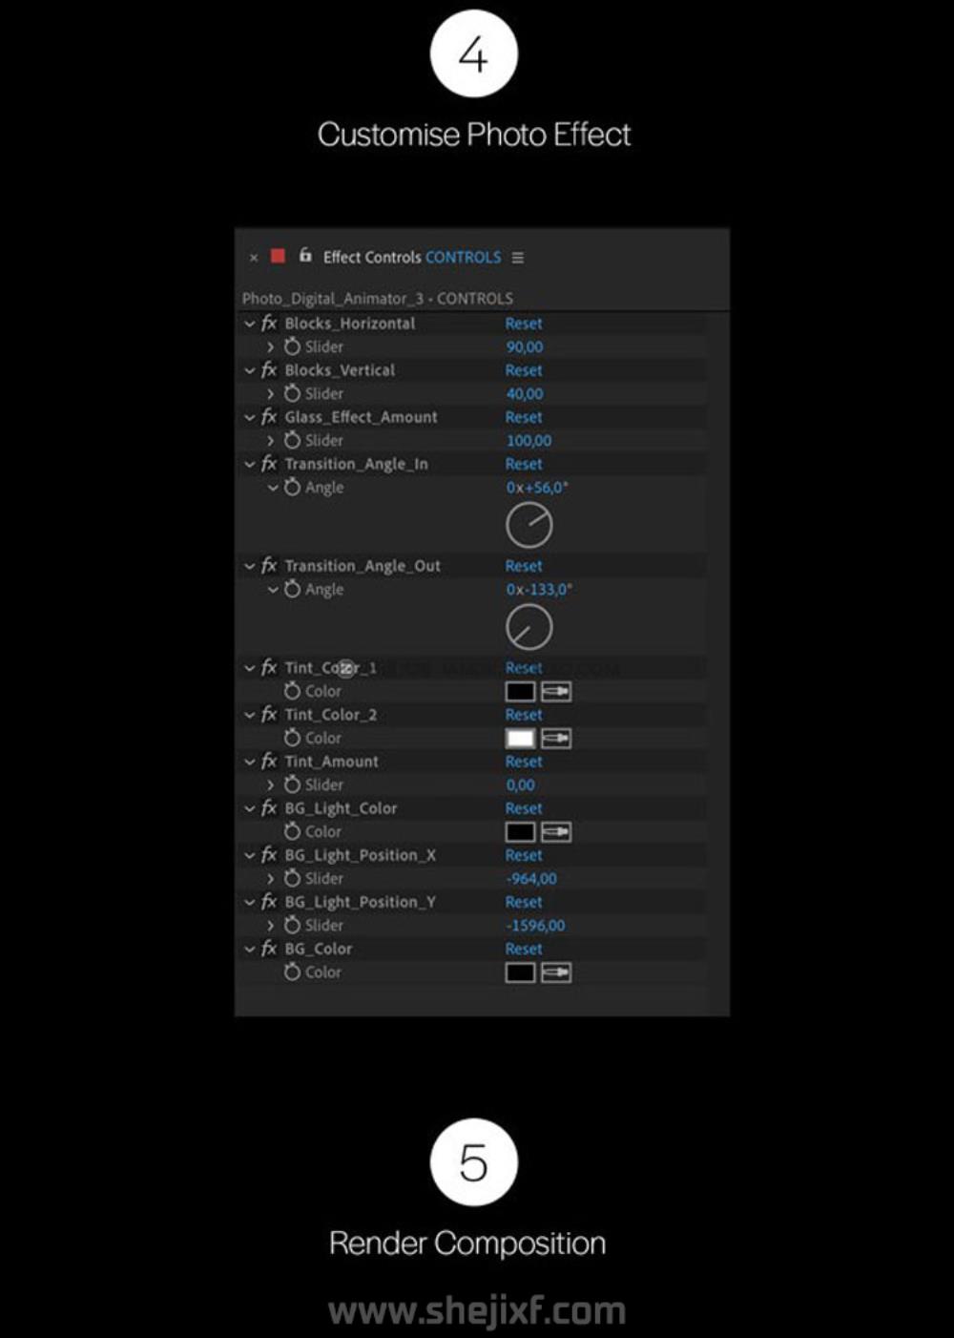Click the eyedropper for BG_Light_Color
Screen dimensions: 954x1338
[x=556, y=832]
